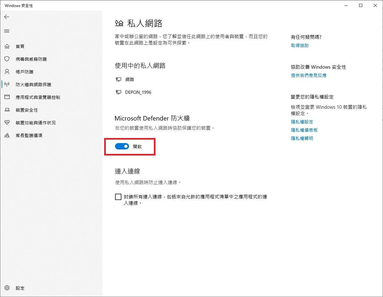Enable the 封鎖所有連入連線 checkbox

(x=118, y=197)
